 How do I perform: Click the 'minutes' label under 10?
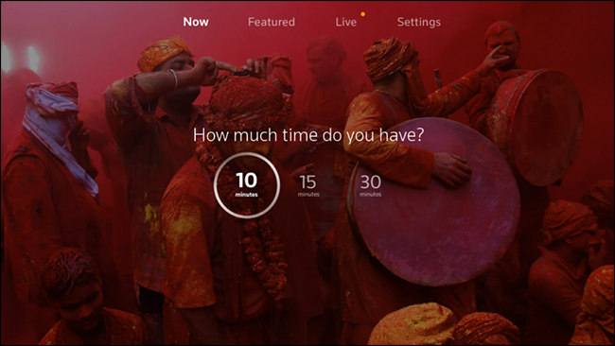[247, 195]
